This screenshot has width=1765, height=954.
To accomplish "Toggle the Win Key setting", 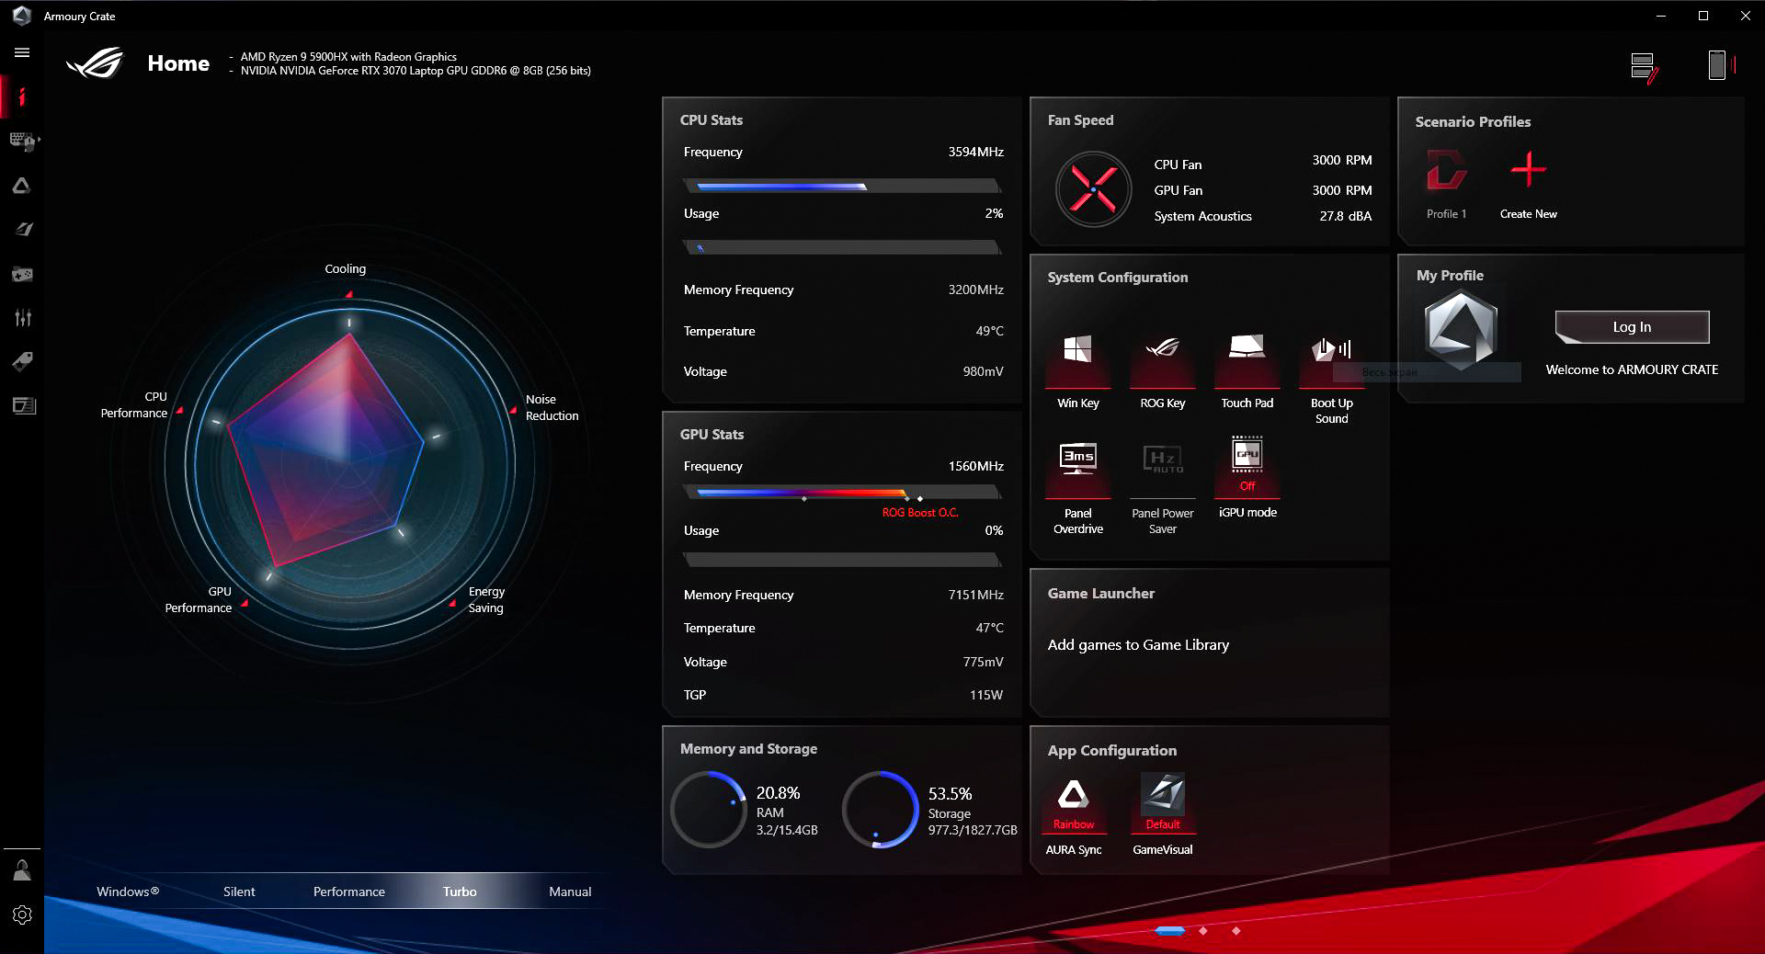I will click(1077, 371).
